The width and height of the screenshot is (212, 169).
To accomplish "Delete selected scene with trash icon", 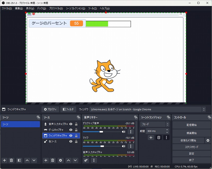I will (11, 160).
